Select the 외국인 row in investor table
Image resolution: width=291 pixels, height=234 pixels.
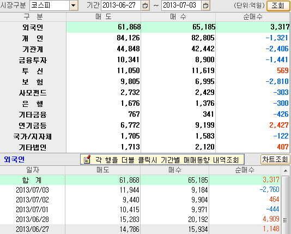[x=145, y=27]
